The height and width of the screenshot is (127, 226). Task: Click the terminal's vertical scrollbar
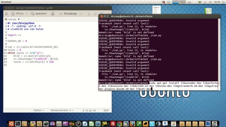pyautogui.click(x=219, y=54)
